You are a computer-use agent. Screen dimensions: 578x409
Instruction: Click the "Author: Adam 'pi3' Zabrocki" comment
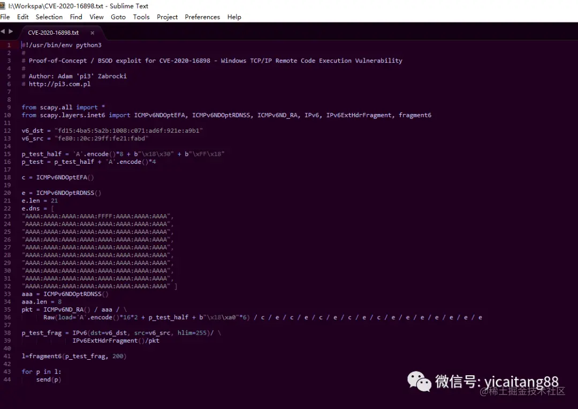pos(74,76)
